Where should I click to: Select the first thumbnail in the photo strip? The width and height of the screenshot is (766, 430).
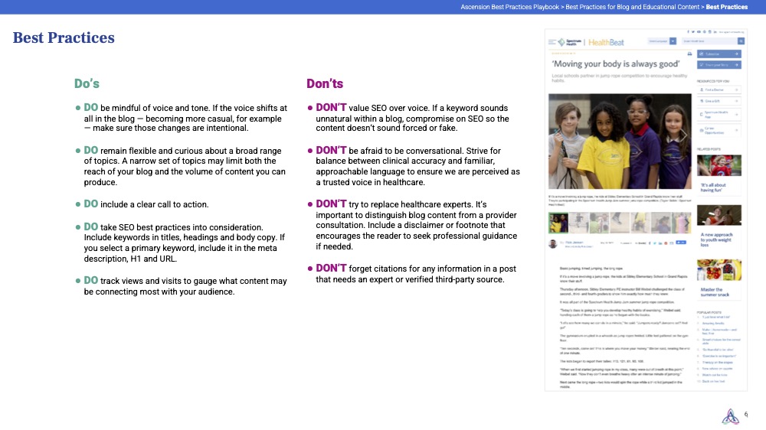point(559,223)
